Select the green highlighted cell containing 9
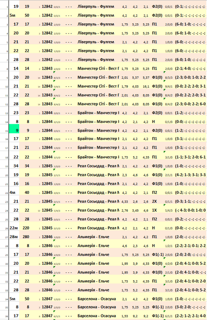 14,130
